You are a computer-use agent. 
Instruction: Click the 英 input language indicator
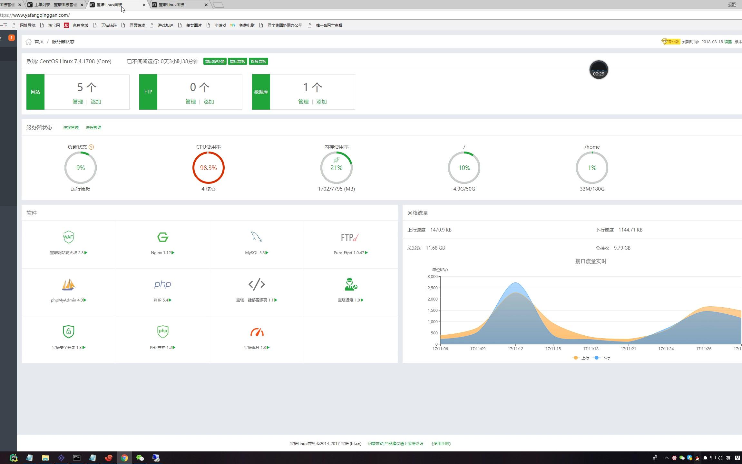tap(728, 458)
